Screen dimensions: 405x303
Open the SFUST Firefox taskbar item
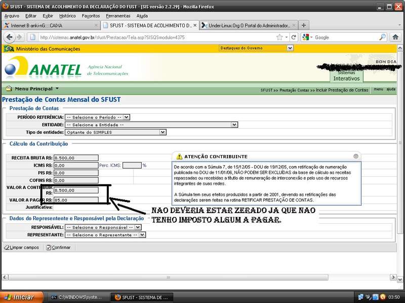tap(142, 297)
